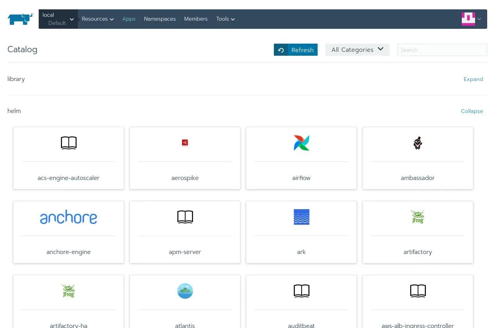This screenshot has height=328, width=495.
Task: Click the library section title
Action: (x=16, y=79)
